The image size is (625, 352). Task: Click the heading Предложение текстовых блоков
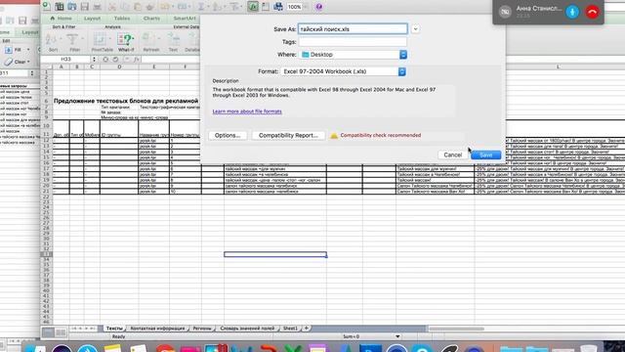pyautogui.click(x=126, y=101)
